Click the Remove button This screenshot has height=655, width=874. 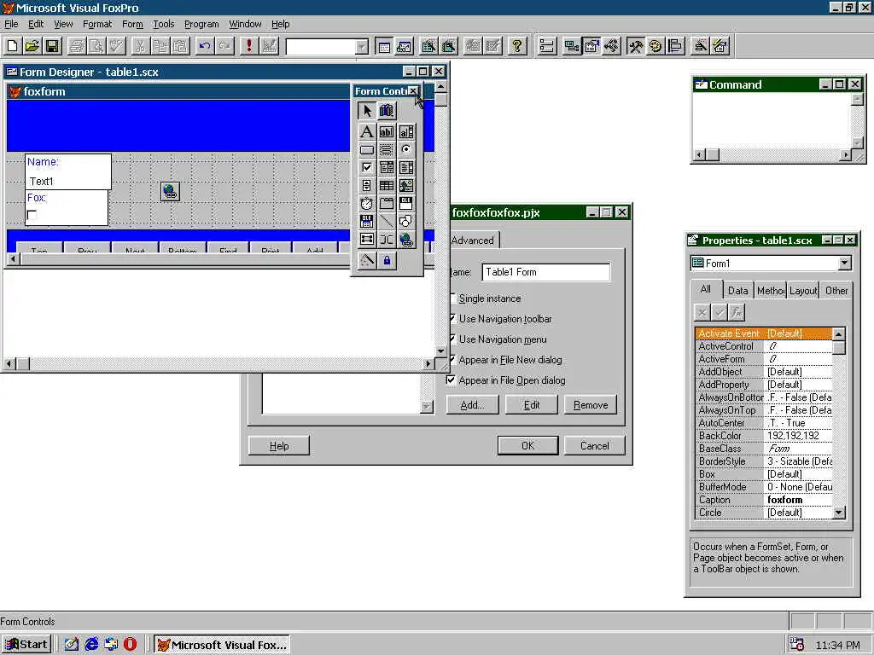[591, 405]
